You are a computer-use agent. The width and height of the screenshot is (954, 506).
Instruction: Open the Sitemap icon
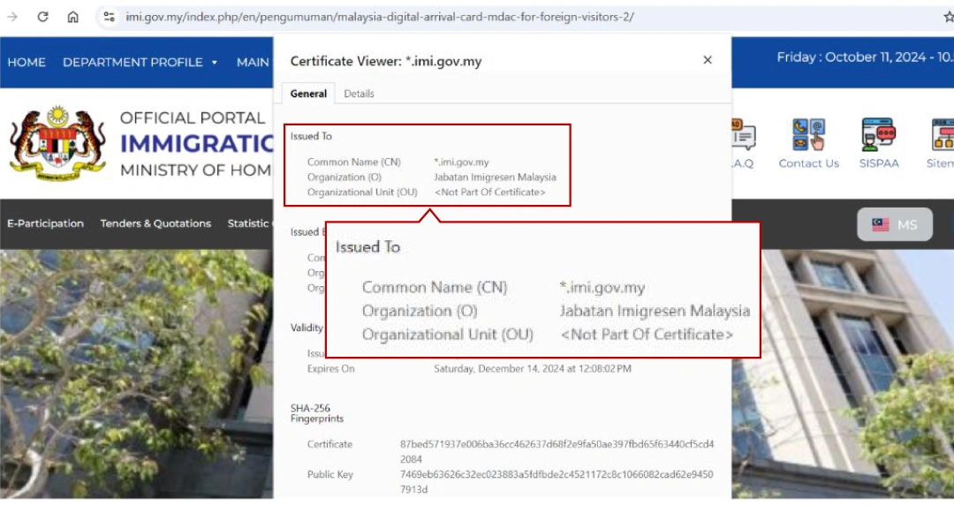[942, 143]
